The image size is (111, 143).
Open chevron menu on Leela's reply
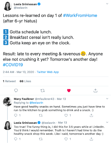107,122
